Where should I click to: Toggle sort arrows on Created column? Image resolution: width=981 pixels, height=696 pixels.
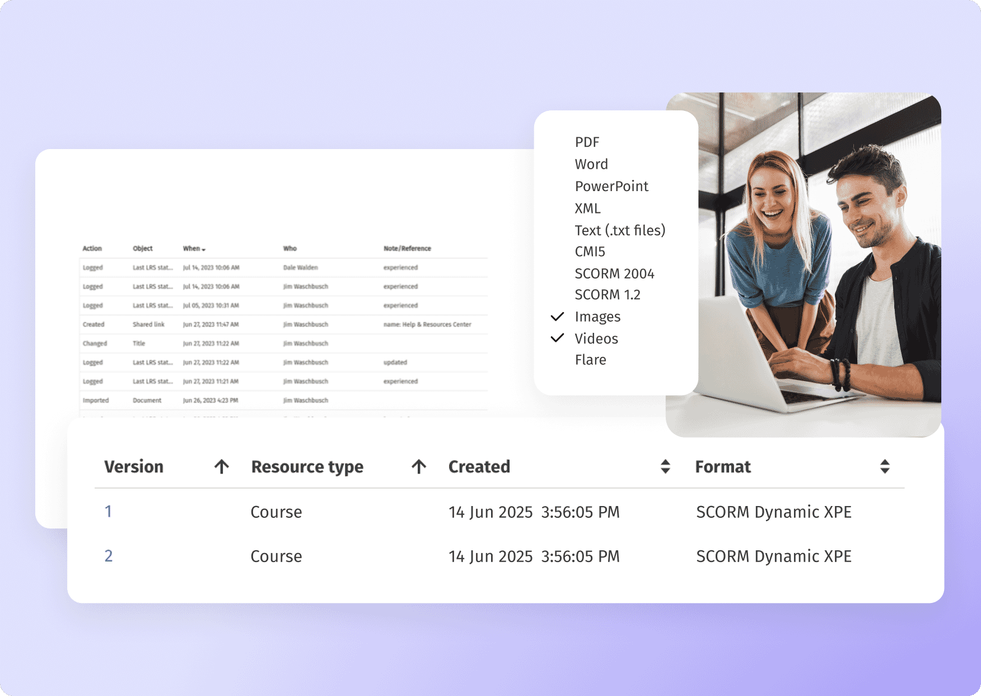(x=665, y=467)
